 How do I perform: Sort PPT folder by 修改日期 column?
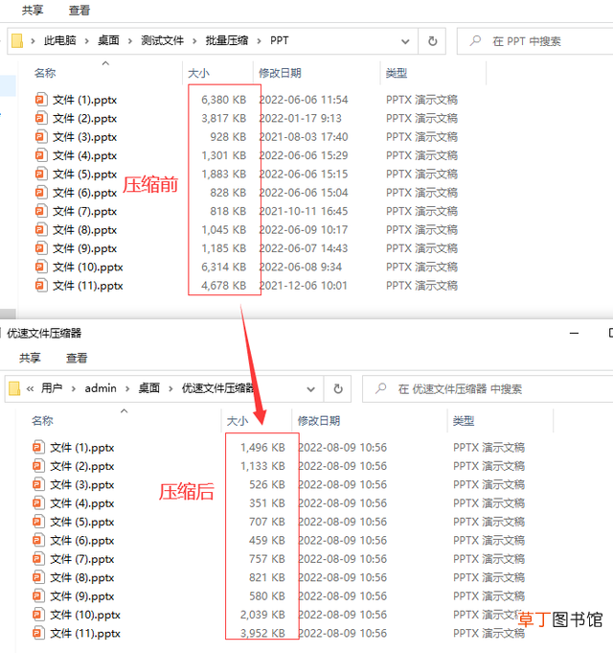point(280,73)
